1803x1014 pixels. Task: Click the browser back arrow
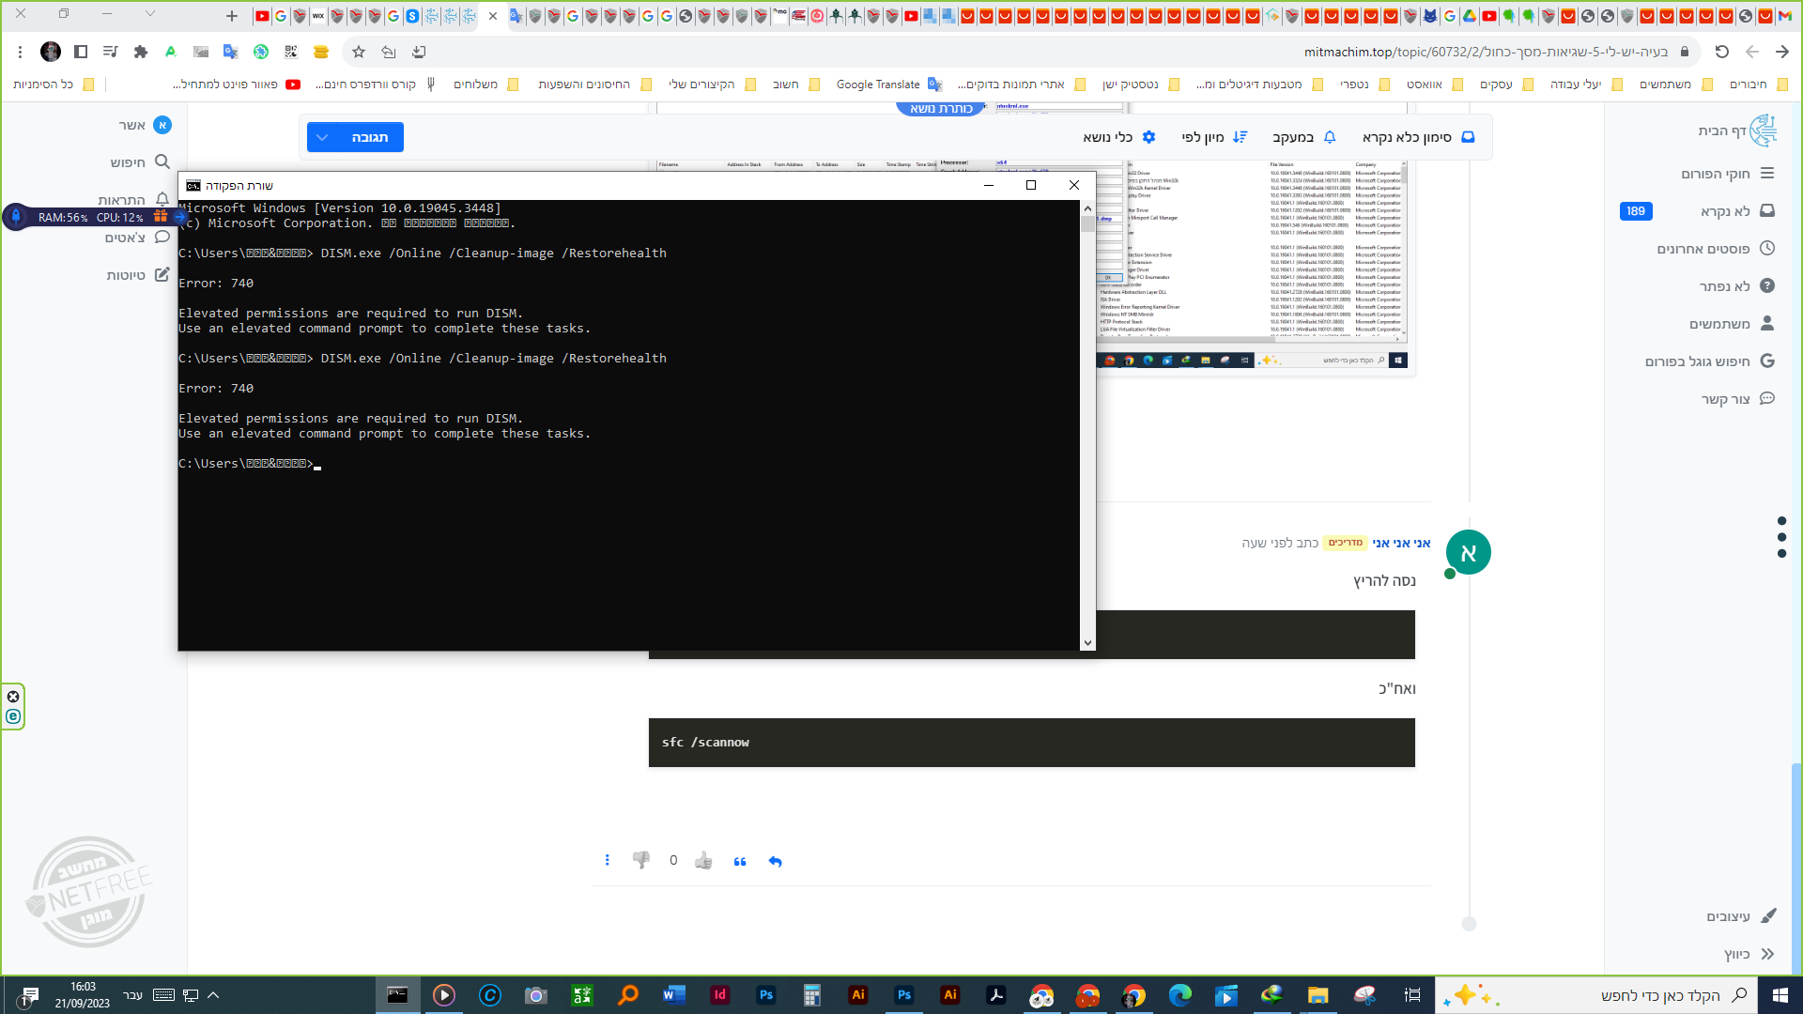1752,52
